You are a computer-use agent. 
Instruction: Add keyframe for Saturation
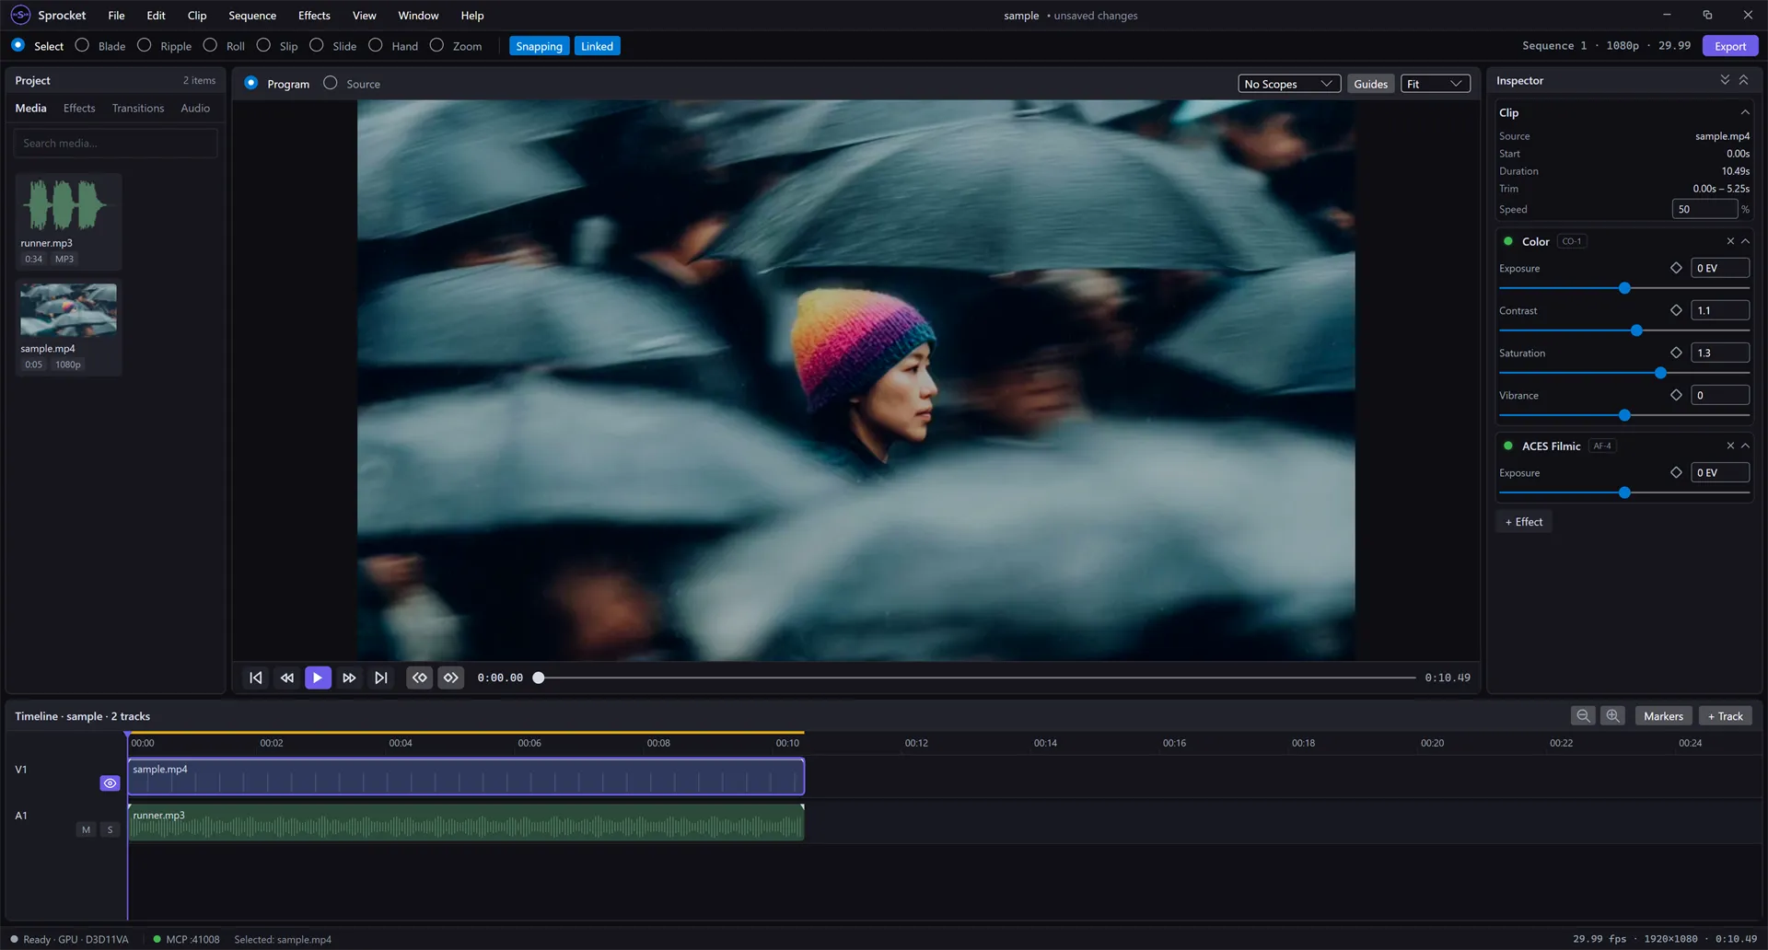tap(1676, 353)
